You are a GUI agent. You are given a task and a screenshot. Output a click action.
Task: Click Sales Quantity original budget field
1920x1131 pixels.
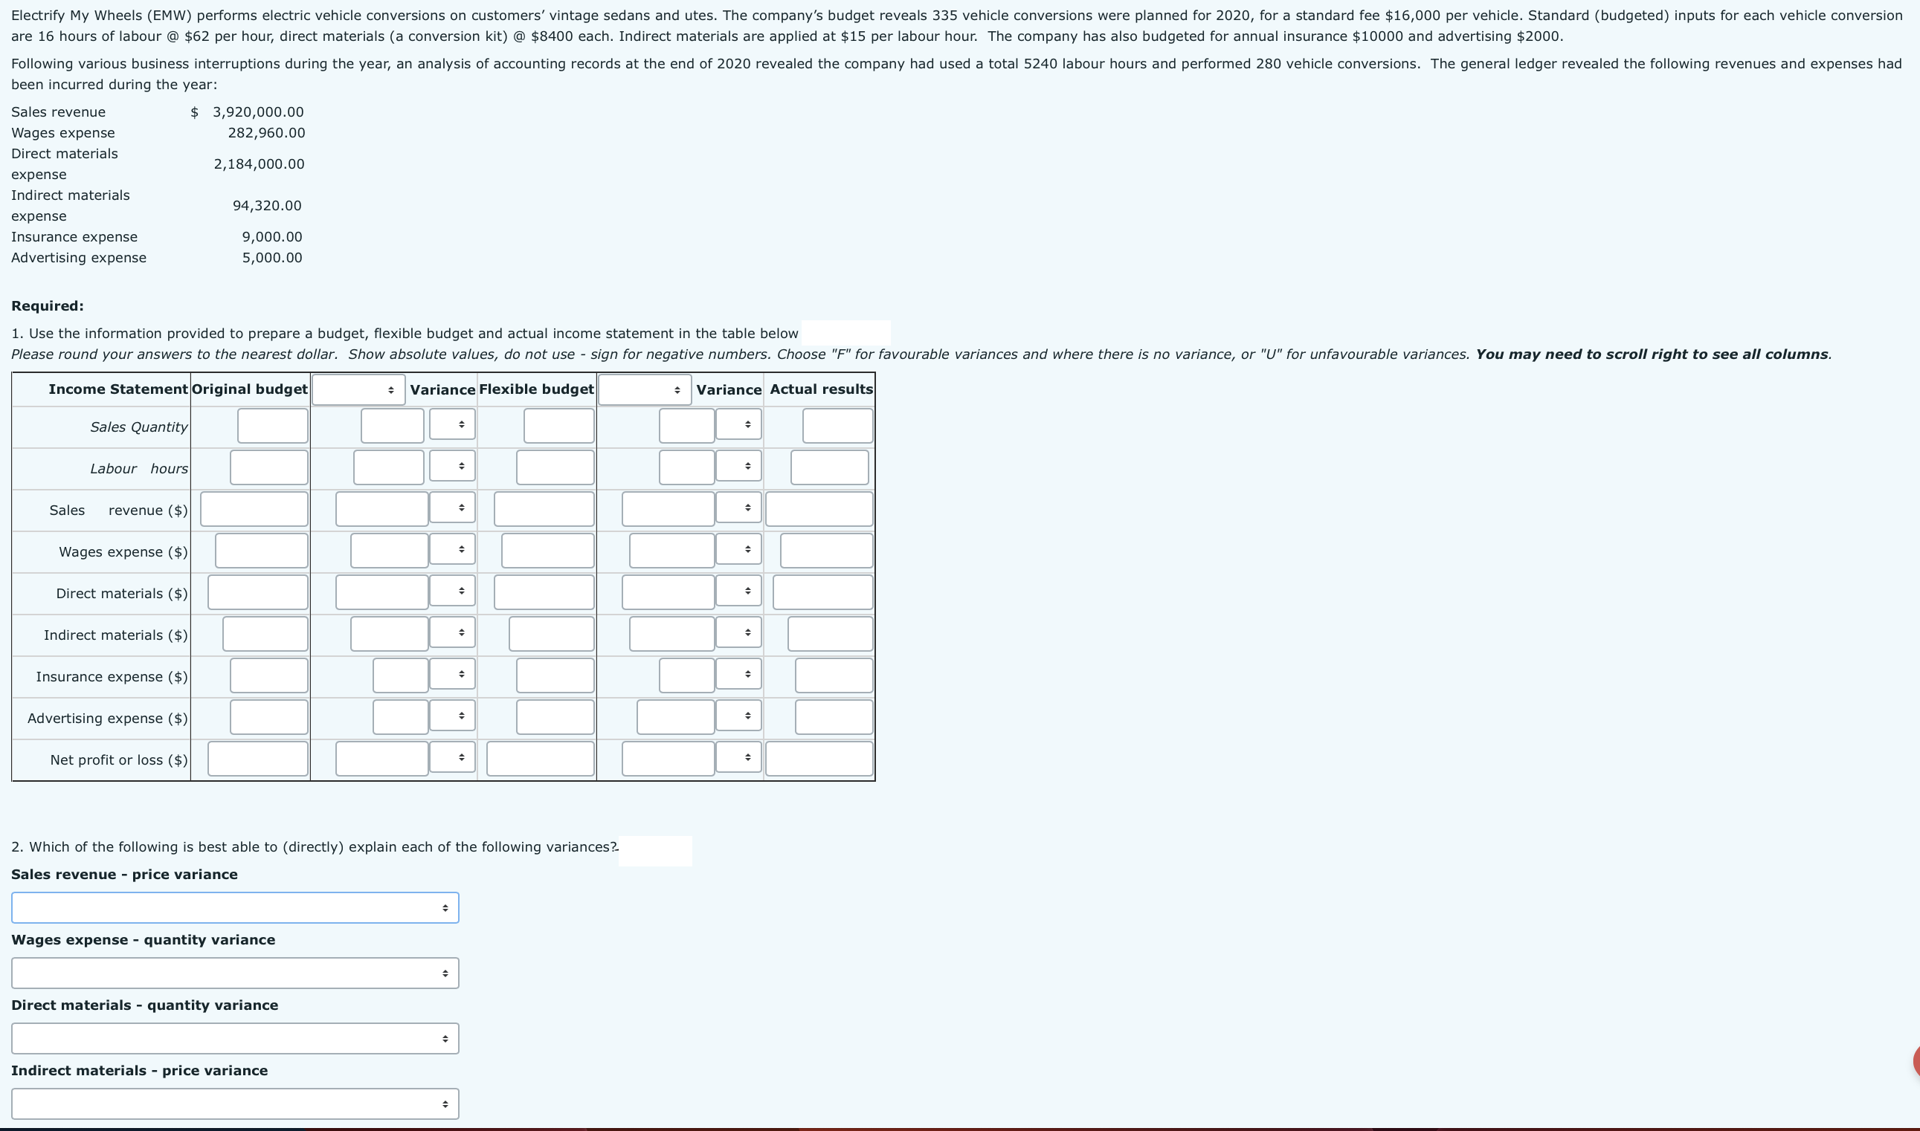pos(272,426)
